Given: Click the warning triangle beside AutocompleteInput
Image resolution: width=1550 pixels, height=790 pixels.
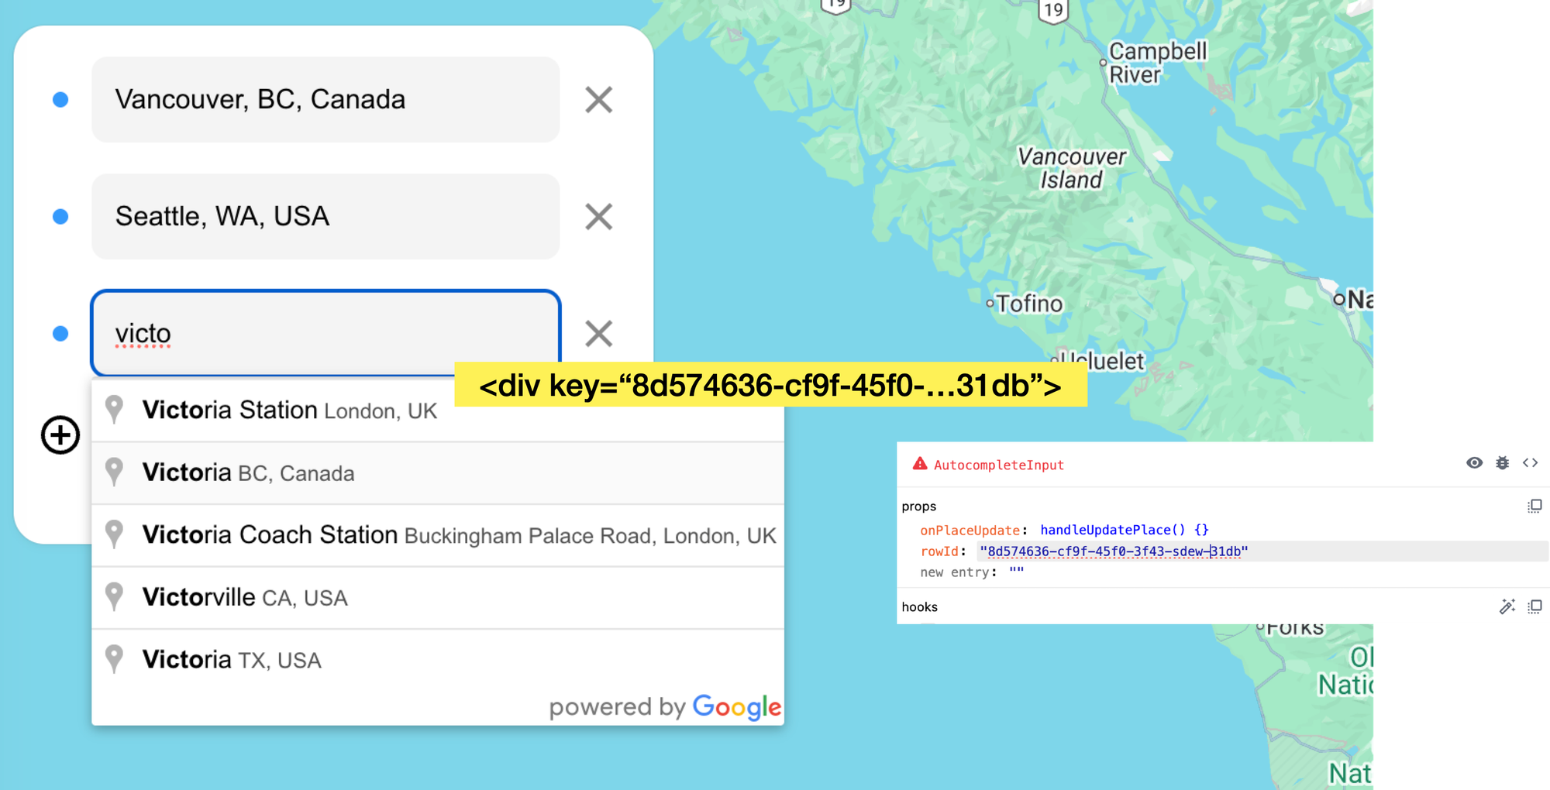Looking at the screenshot, I should tap(918, 463).
